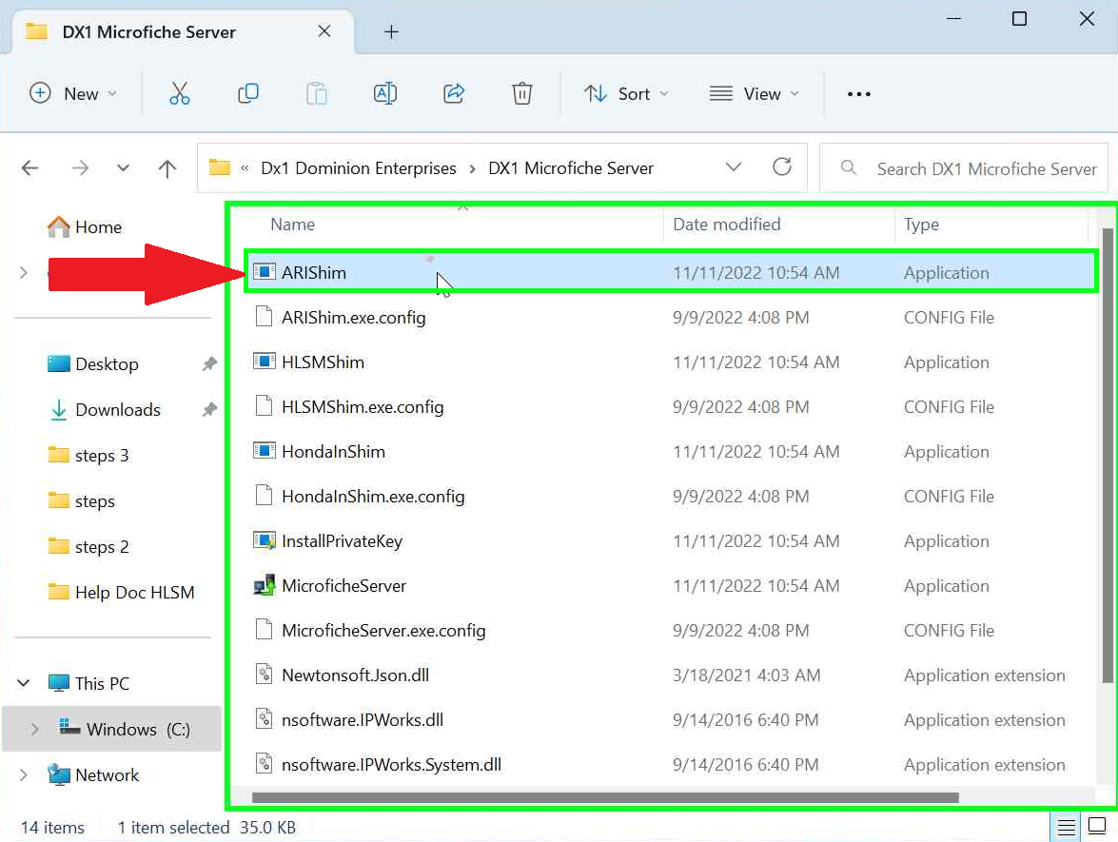Select This PC in the sidebar

point(89,683)
